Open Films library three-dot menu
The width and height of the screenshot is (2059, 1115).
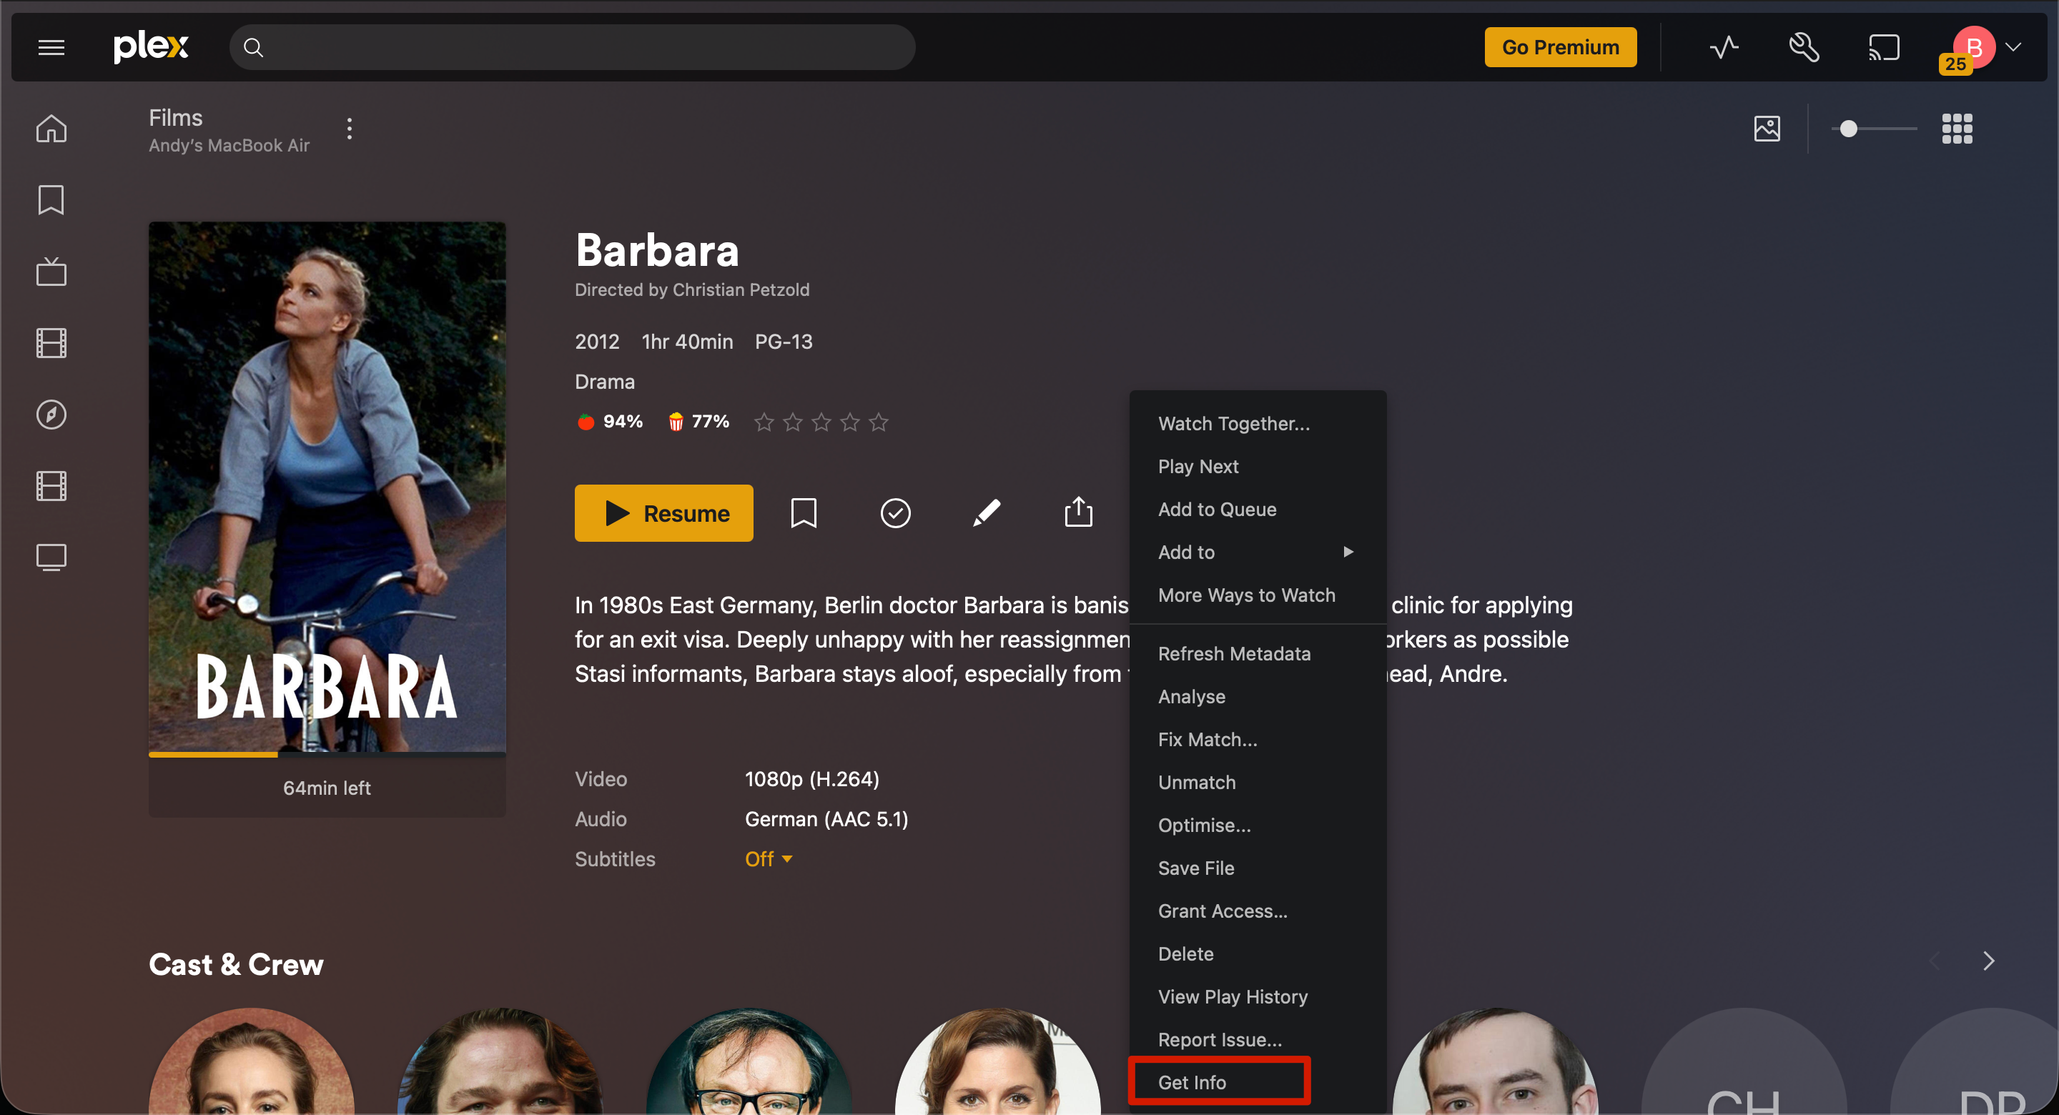(x=350, y=129)
